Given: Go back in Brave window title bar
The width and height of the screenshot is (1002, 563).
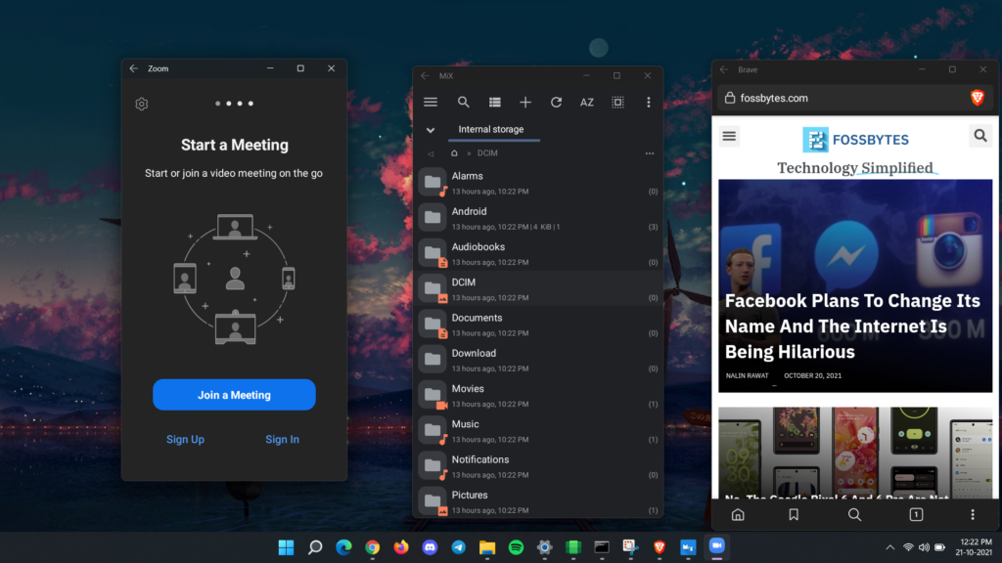Looking at the screenshot, I should 724,69.
